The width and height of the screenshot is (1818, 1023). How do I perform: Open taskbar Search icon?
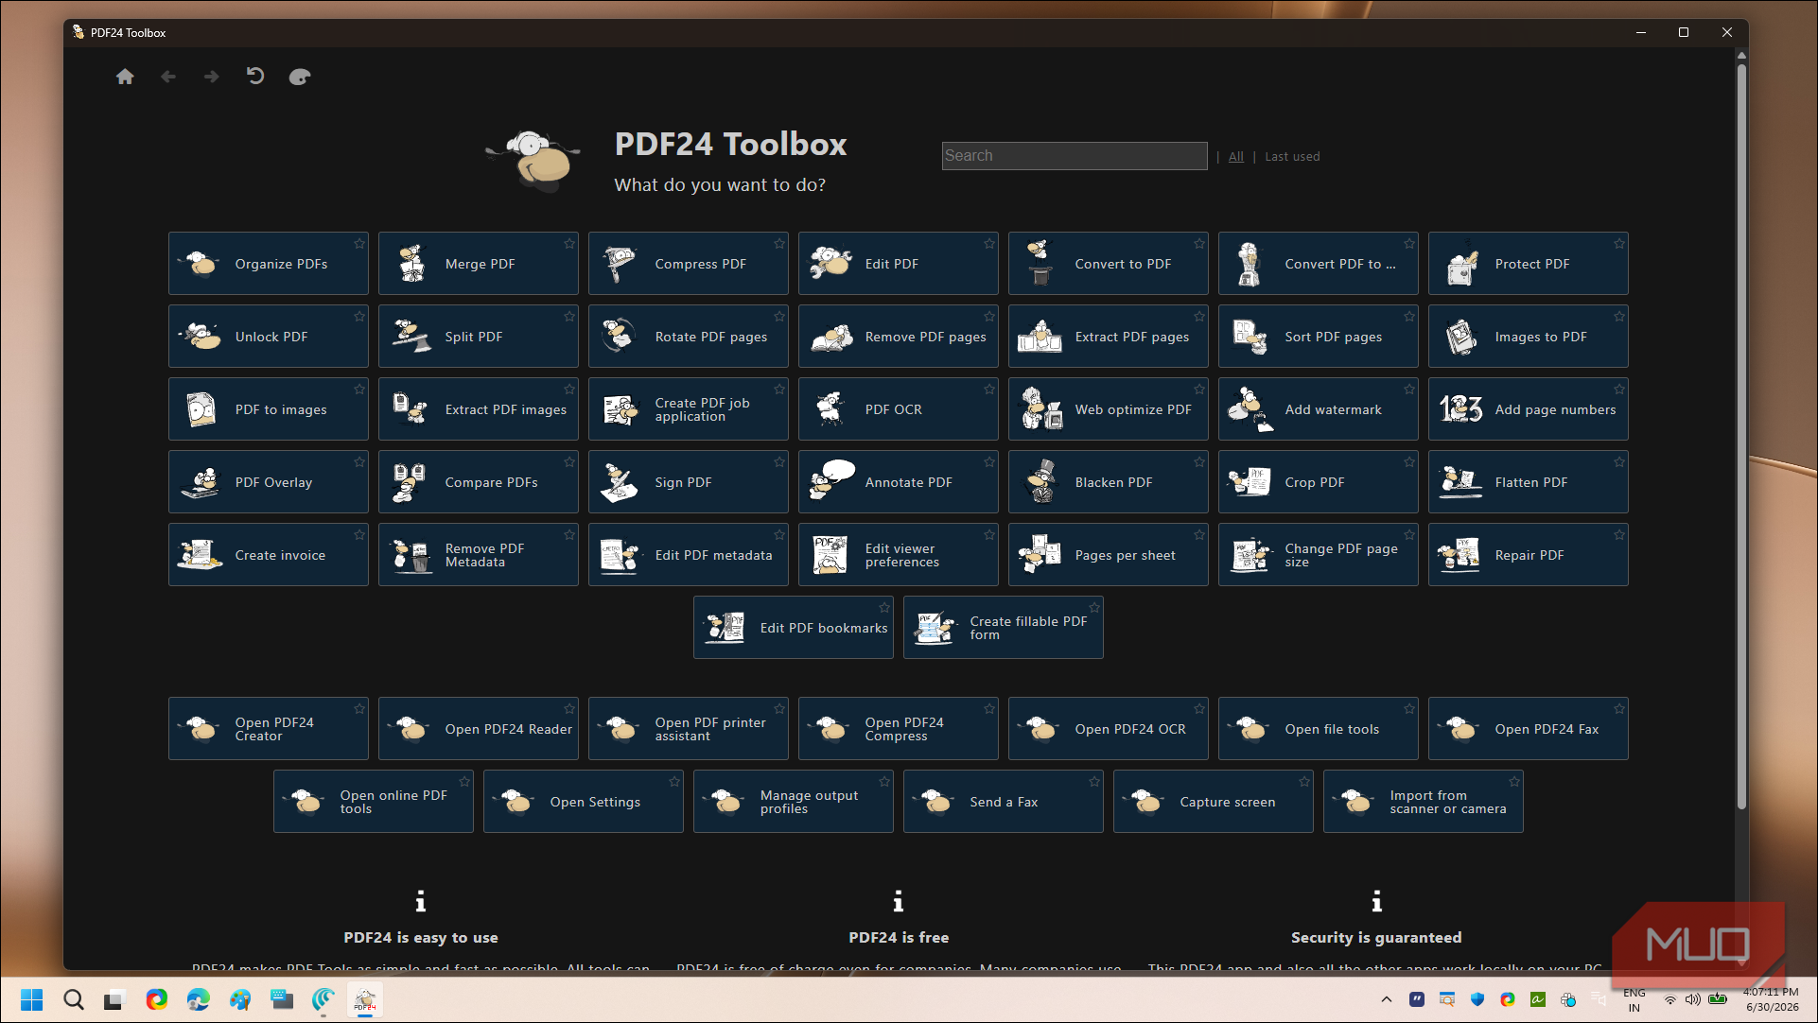click(73, 999)
